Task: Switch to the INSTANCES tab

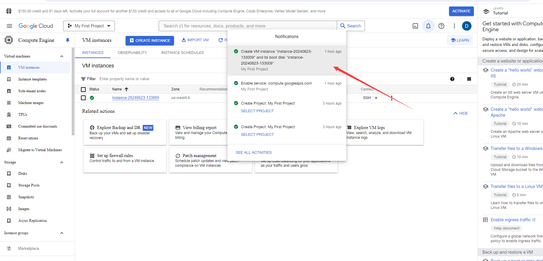Action: (93, 53)
